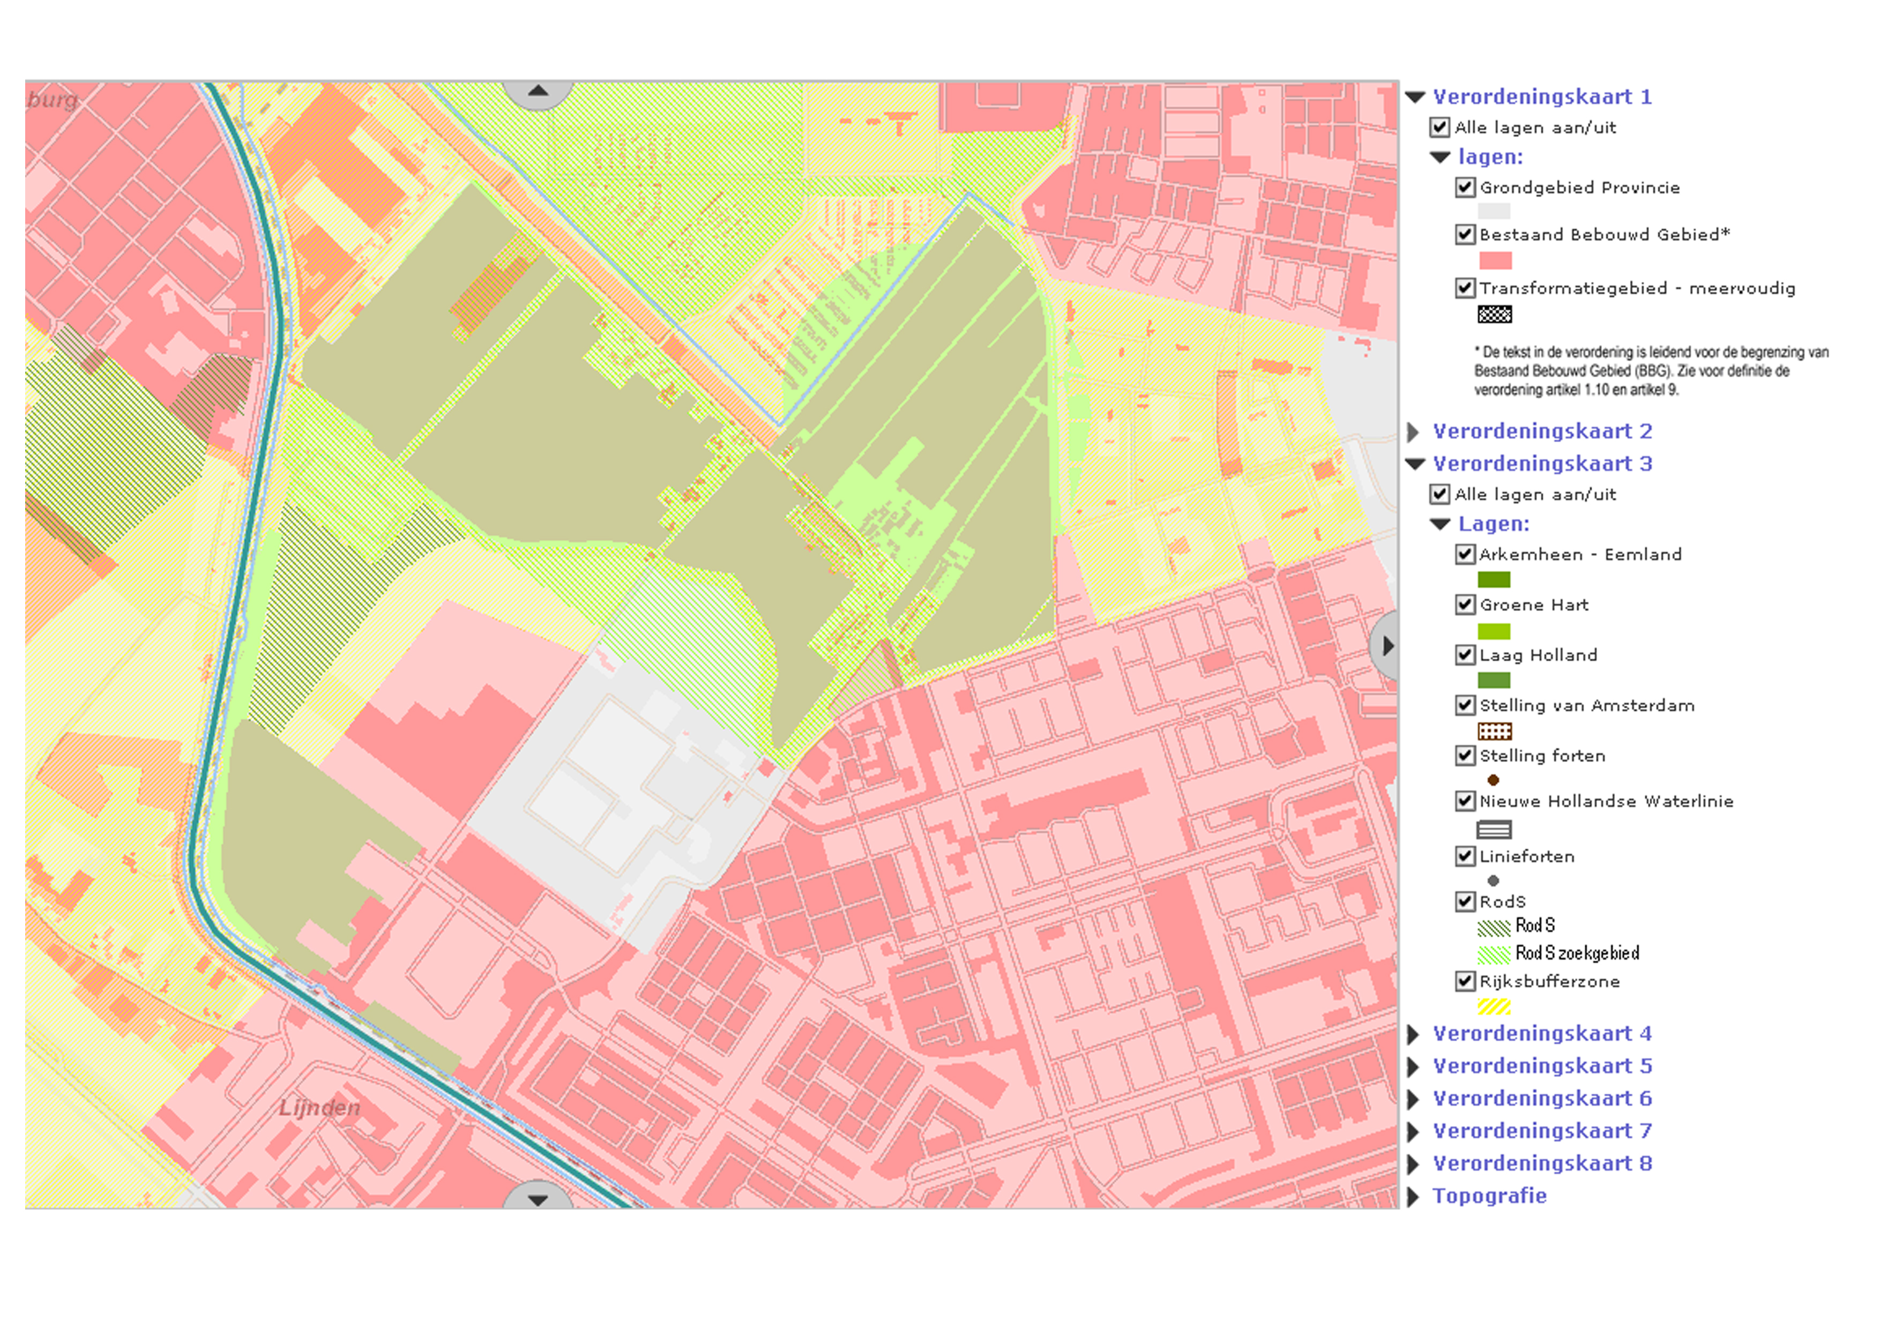Expand the Verordeningskaart 7 section
This screenshot has width=1880, height=1329.
coord(1413,1132)
